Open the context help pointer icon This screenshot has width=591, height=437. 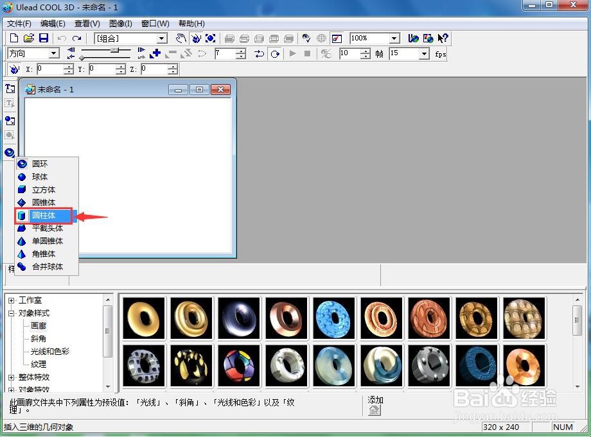pyautogui.click(x=443, y=38)
